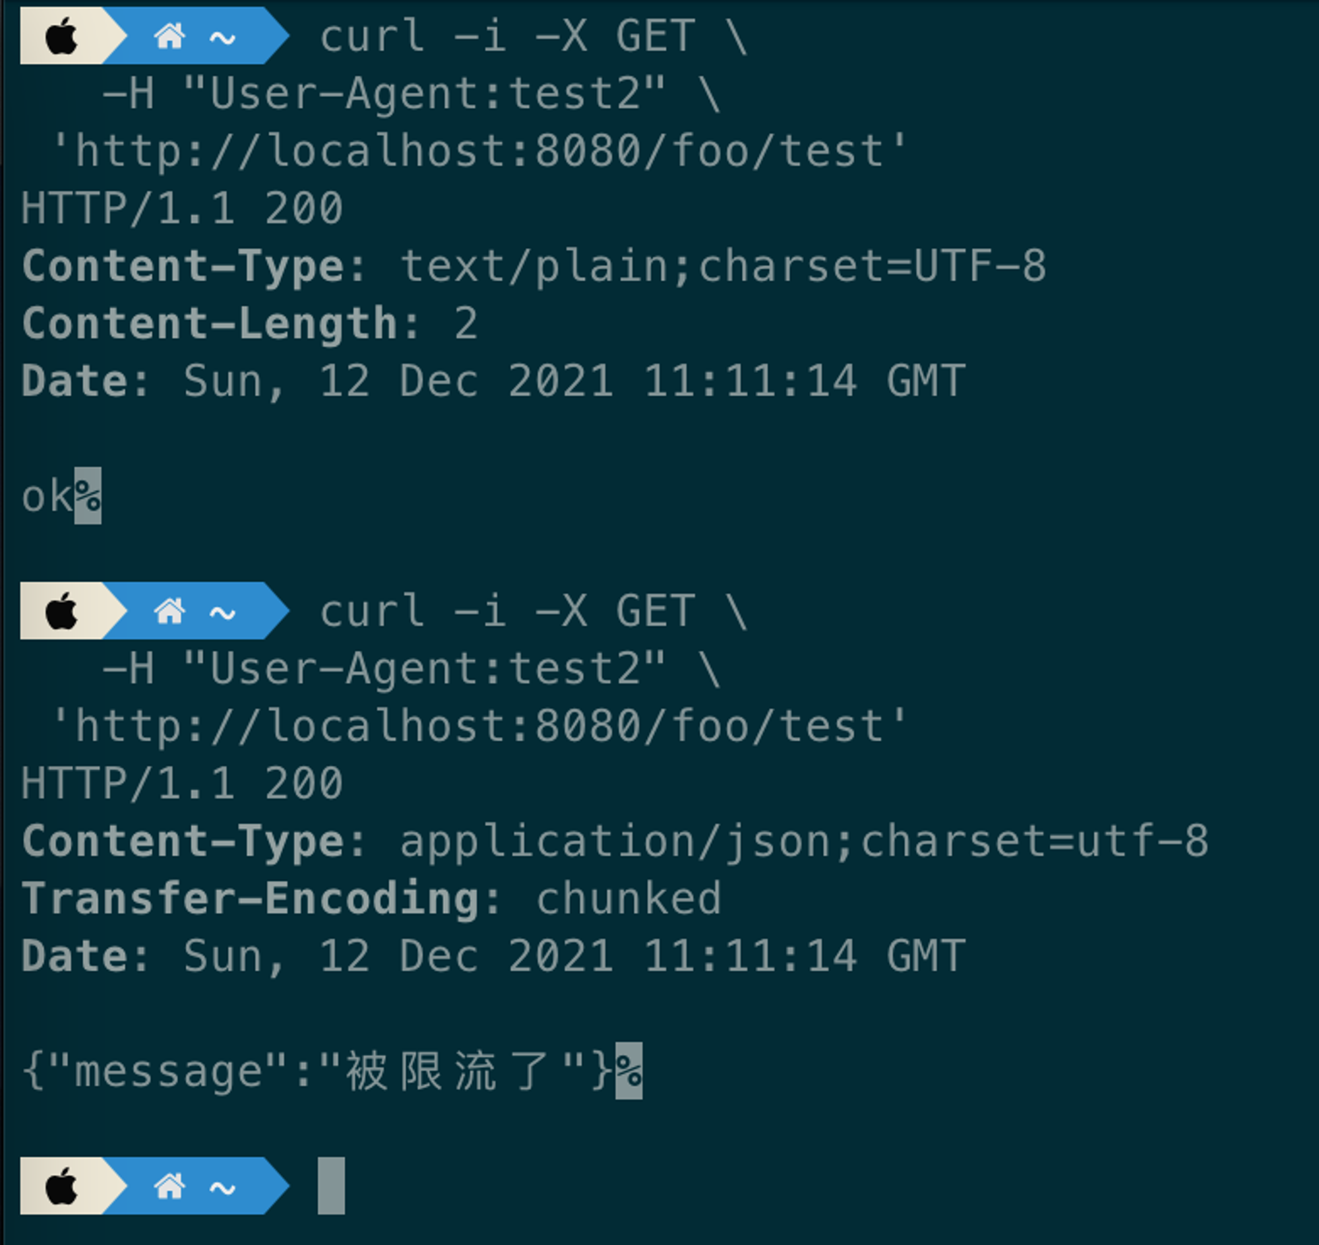
Task: Click the block cursor at the empty prompt
Action: [x=331, y=1186]
